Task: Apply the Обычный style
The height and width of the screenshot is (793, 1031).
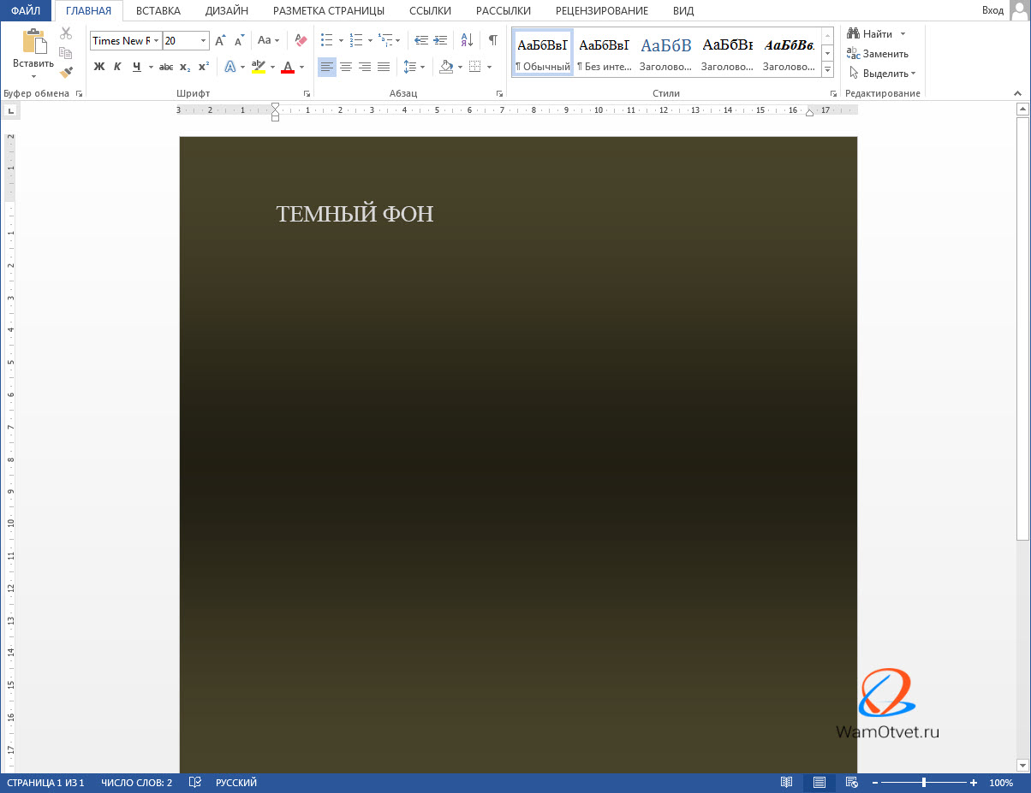Action: [x=543, y=53]
